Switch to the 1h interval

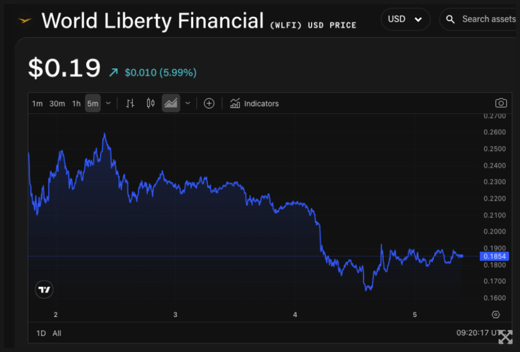point(76,104)
